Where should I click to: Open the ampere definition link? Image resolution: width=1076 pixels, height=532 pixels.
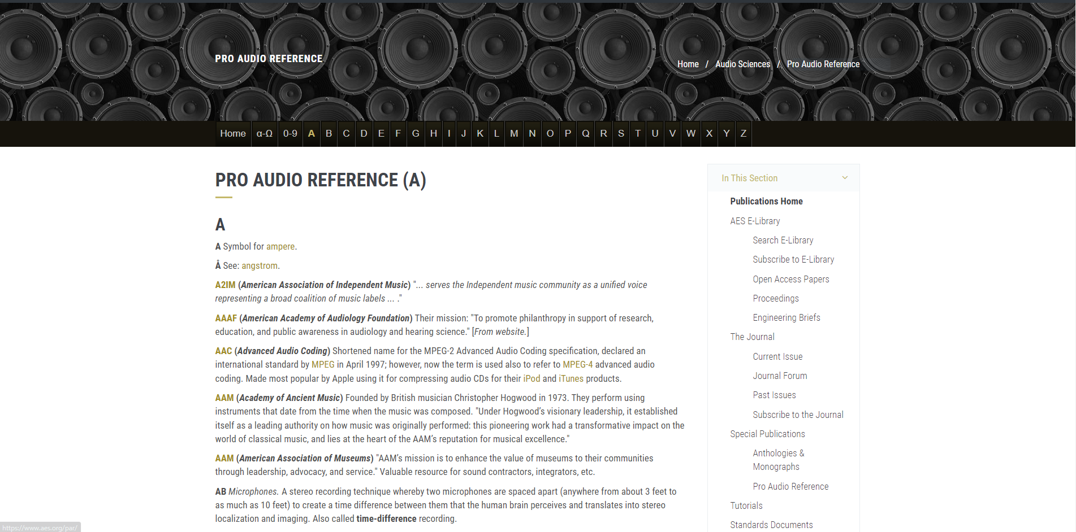pyautogui.click(x=280, y=246)
